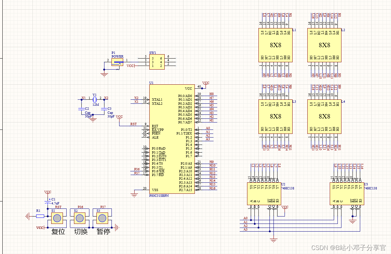Click the ground symbol below U3 enable pins
This screenshot has width=391, height=254.
point(353,221)
